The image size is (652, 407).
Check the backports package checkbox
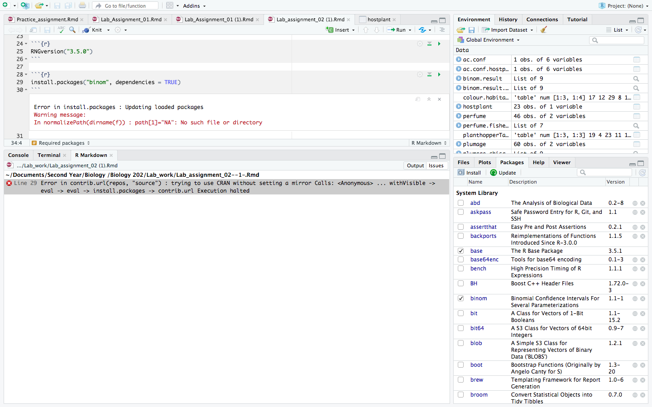(460, 236)
